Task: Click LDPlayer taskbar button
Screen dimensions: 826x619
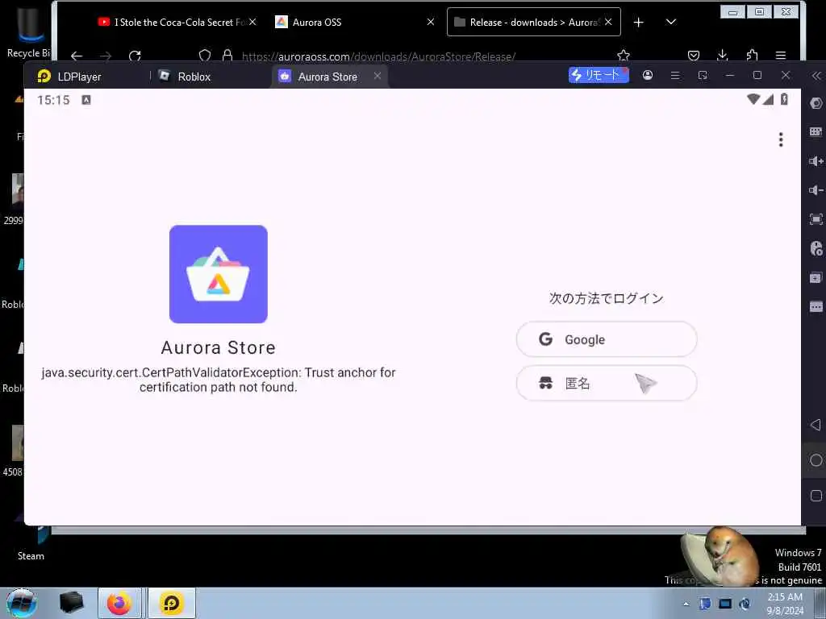Action: tap(171, 603)
